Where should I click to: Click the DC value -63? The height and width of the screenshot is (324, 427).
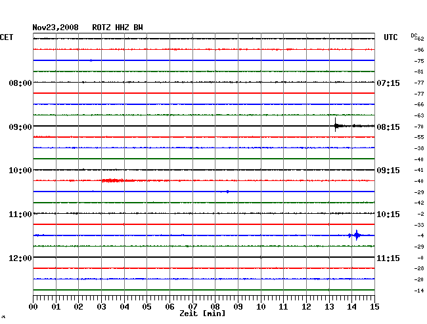[x=419, y=115]
